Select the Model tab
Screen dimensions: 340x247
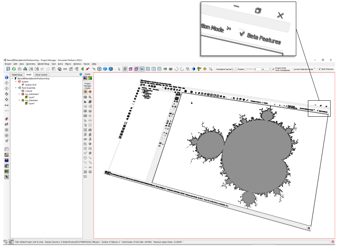[x=29, y=75]
